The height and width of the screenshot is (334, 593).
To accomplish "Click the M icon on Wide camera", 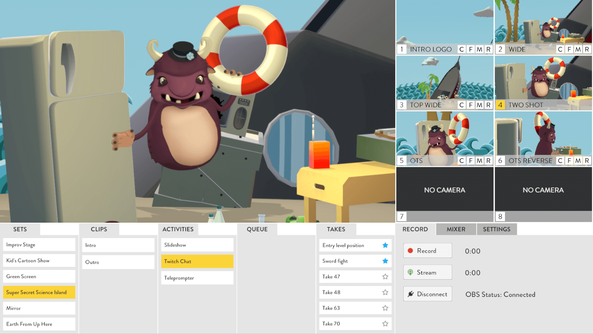I will pos(578,49).
